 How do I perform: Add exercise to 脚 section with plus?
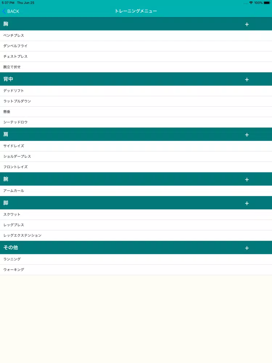click(247, 203)
